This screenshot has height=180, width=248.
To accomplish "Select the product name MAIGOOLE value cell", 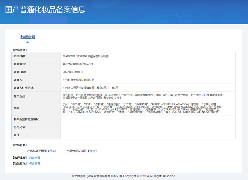I will (x=85, y=56).
